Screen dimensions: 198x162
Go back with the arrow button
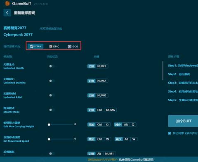(7, 13)
